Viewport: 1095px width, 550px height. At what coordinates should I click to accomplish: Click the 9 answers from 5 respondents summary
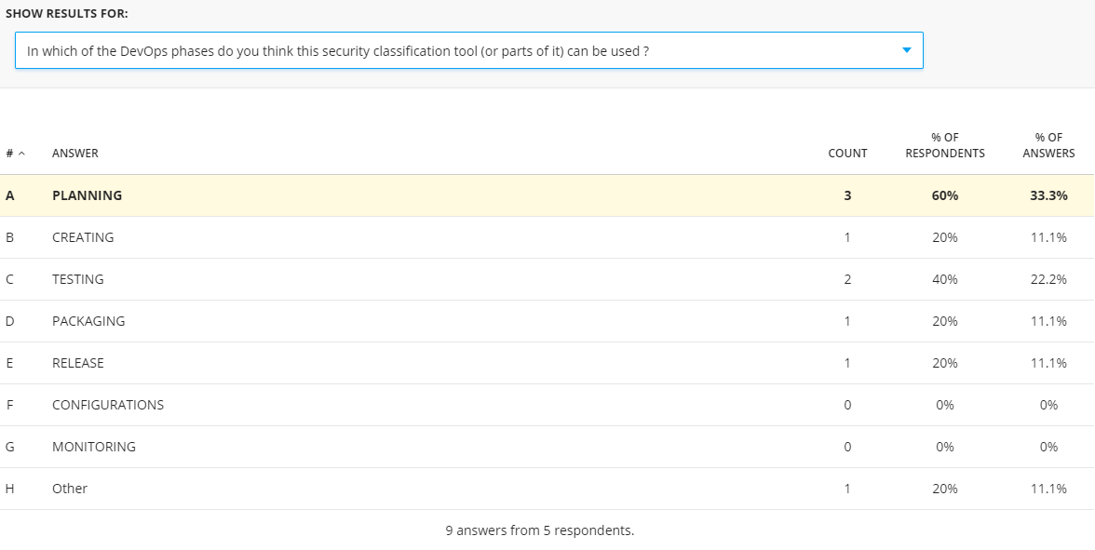pos(540,530)
